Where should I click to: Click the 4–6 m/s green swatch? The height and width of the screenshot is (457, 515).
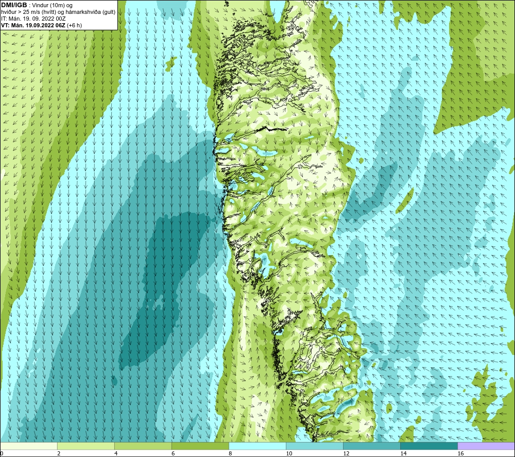(143, 446)
